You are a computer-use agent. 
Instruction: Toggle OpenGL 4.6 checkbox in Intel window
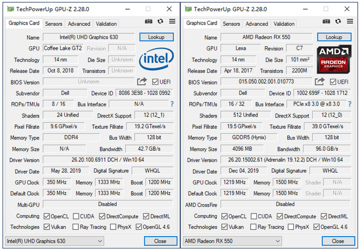139,227
